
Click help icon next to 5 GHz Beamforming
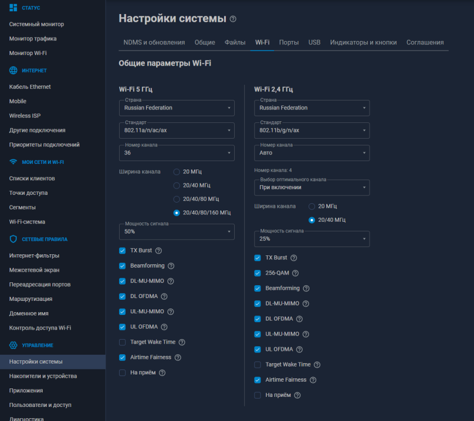click(171, 266)
